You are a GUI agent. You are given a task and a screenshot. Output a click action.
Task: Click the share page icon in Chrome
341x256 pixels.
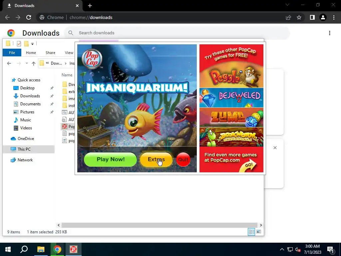coord(288,17)
